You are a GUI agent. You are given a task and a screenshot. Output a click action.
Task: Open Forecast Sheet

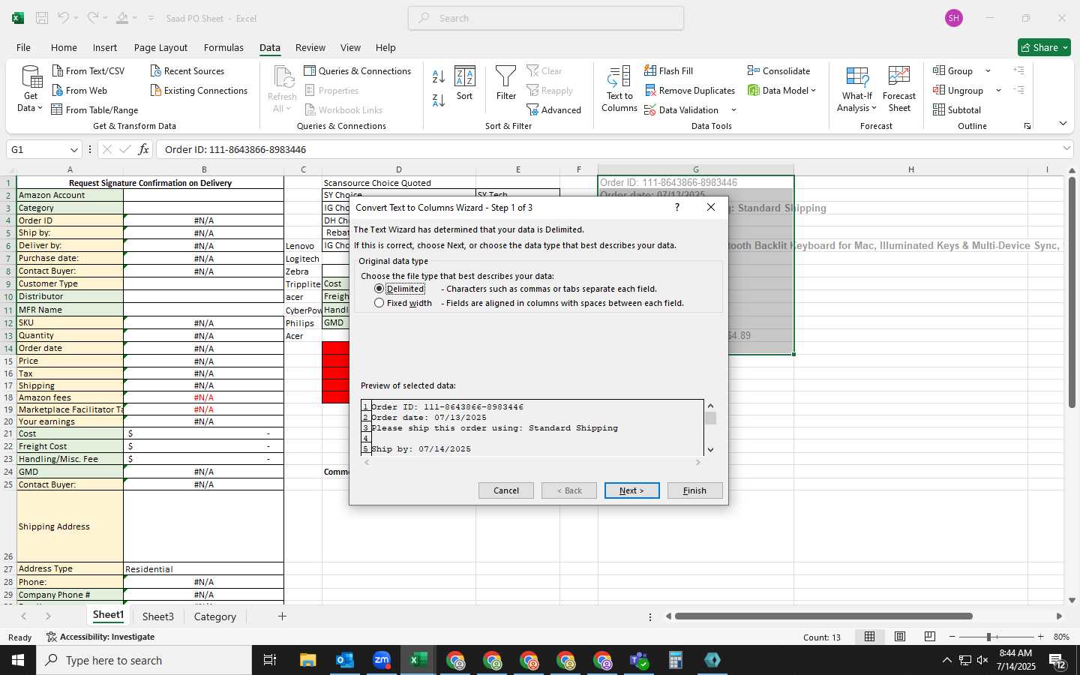pyautogui.click(x=899, y=89)
